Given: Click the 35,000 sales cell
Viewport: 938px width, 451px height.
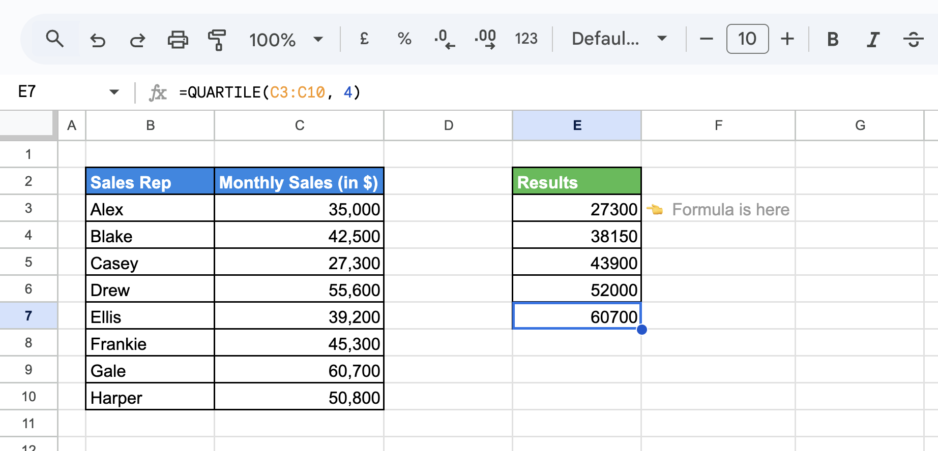Looking at the screenshot, I should coord(299,208).
